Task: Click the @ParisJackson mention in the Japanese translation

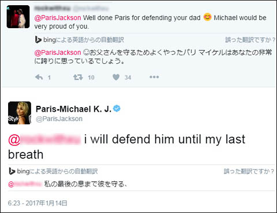Action: (58, 52)
